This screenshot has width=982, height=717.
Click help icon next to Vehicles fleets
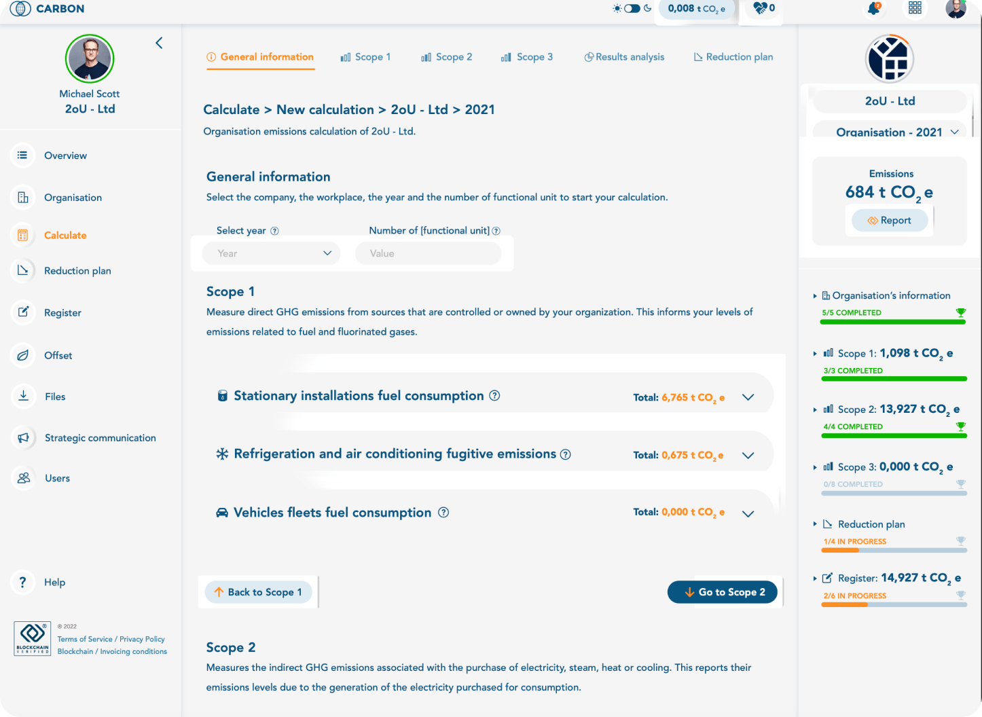point(443,513)
